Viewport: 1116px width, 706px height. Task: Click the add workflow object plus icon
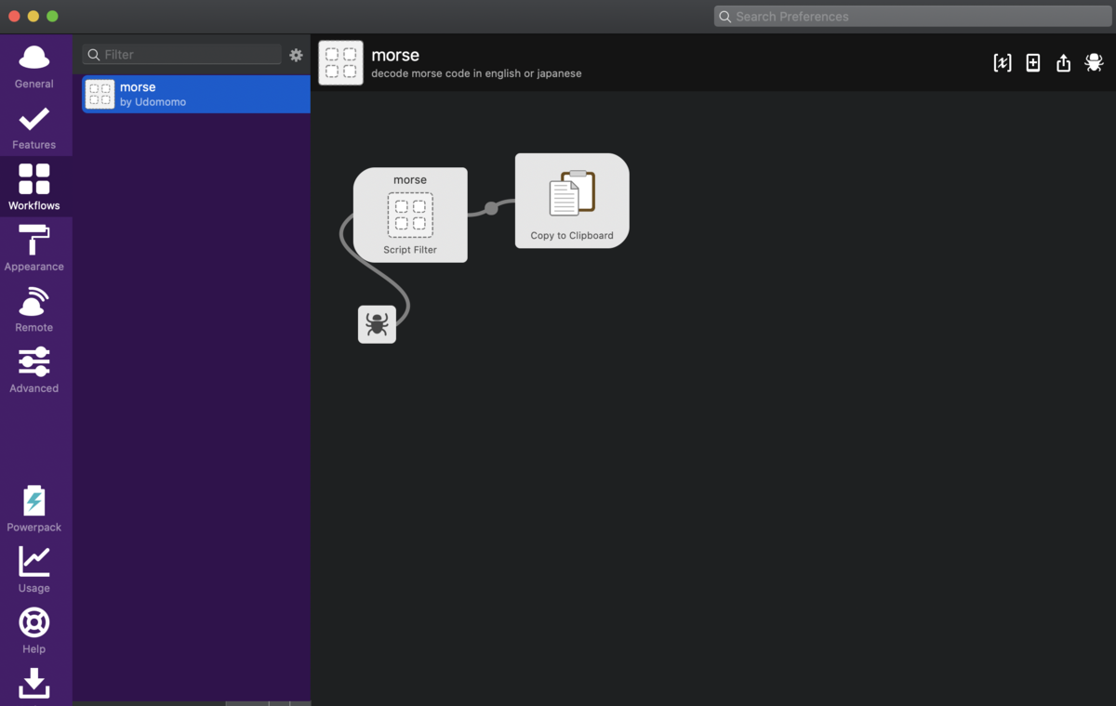[1033, 62]
